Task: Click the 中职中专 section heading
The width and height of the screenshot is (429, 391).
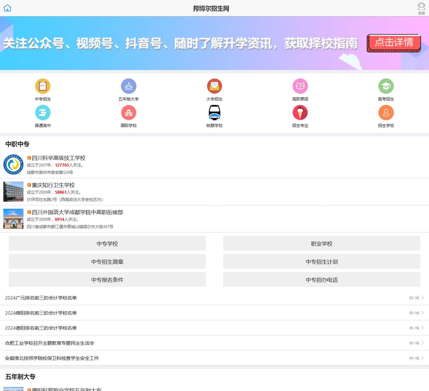Action: 17,144
